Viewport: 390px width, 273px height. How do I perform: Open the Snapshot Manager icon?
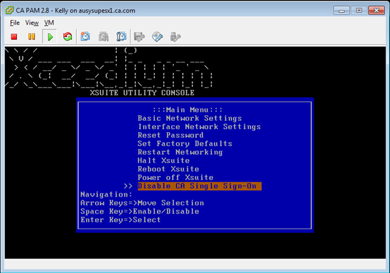121,37
